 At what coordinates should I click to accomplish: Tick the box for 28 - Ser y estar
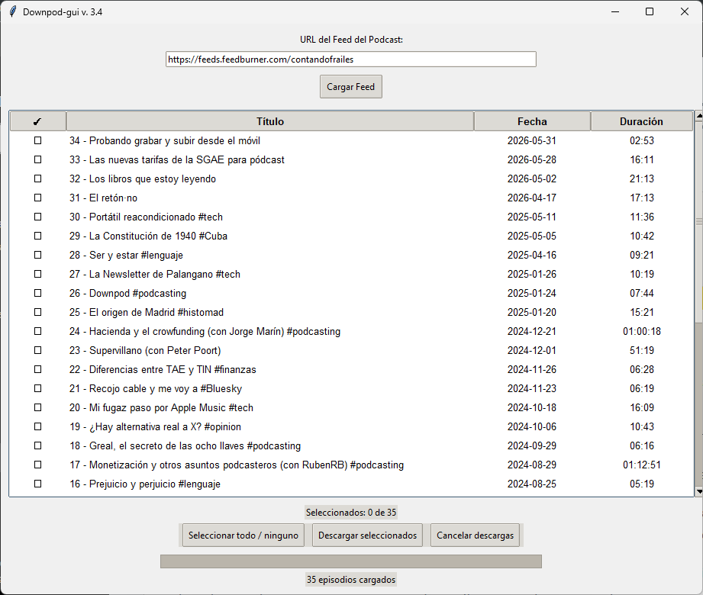click(37, 255)
